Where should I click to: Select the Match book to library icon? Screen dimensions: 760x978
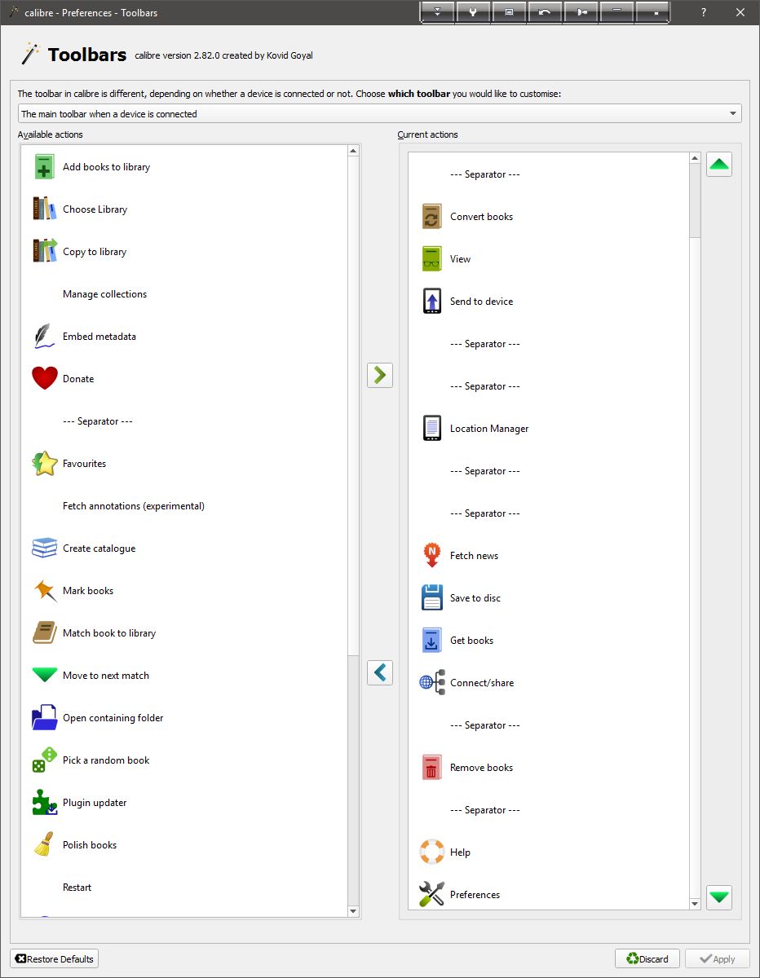[45, 633]
